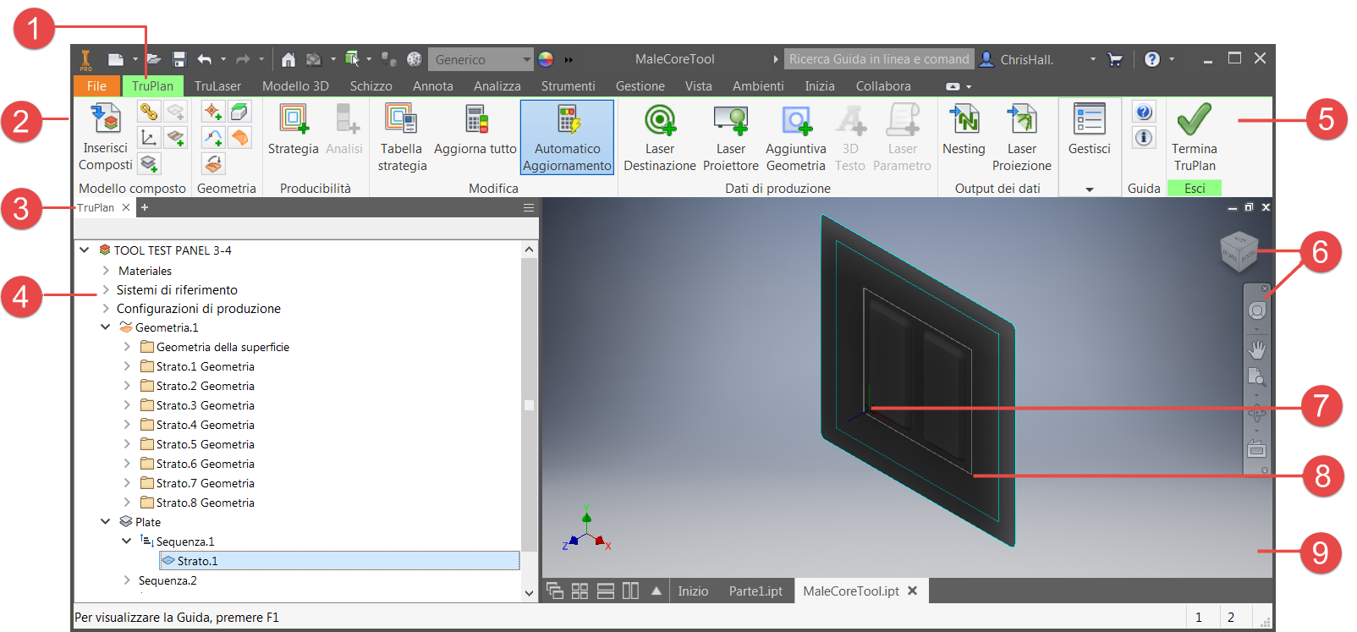Collapse the Plate node
The width and height of the screenshot is (1357, 632).
(106, 522)
